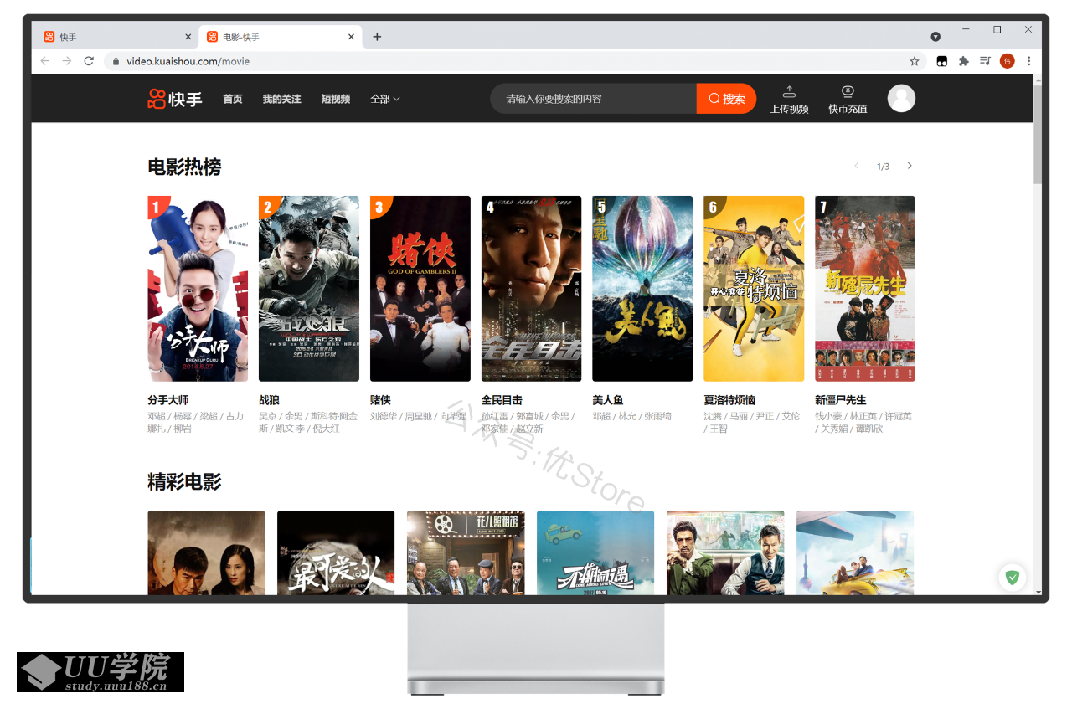The image size is (1072, 709).
Task: Open the tab search dropdown arrow
Action: (x=935, y=37)
